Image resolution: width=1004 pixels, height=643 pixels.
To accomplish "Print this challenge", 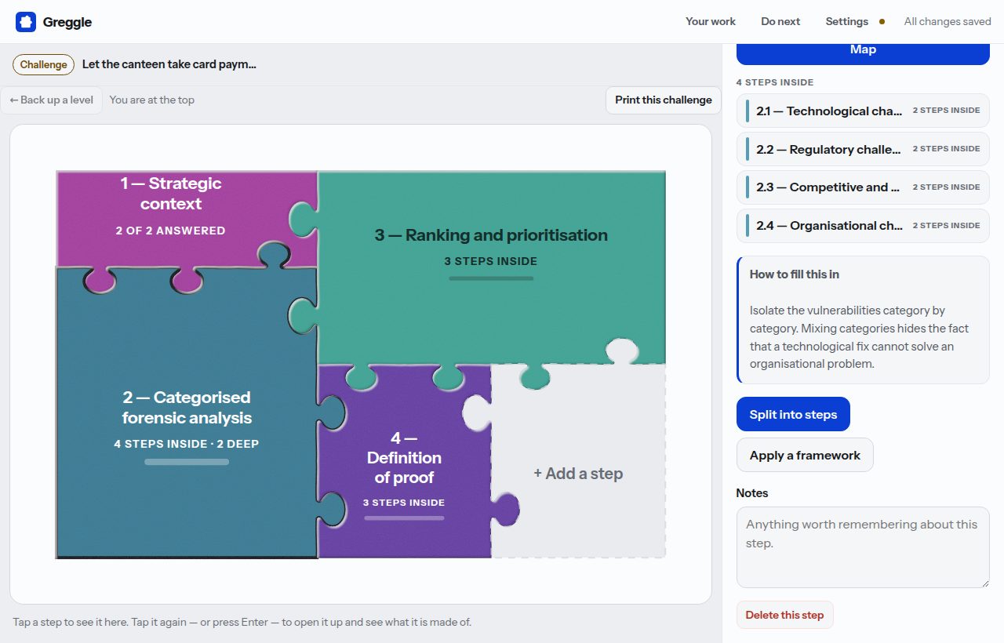I will 664,100.
